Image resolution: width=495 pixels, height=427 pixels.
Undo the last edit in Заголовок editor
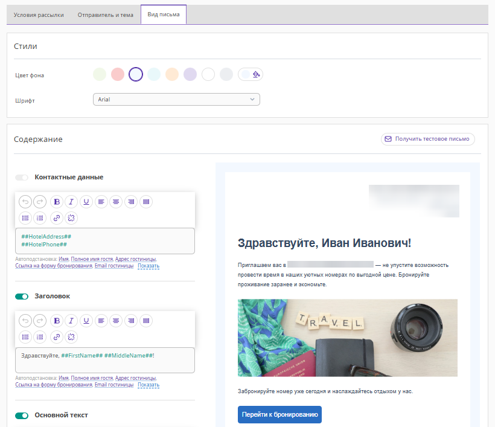[x=25, y=321]
